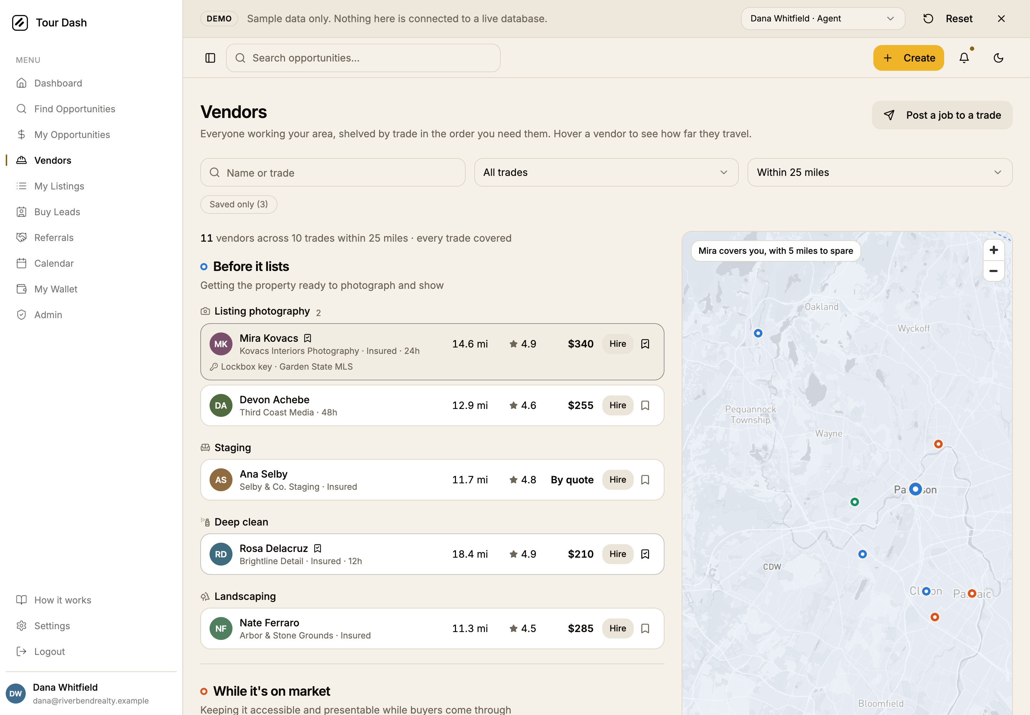
Task: Switch to dark mode moon icon
Action: pyautogui.click(x=998, y=58)
